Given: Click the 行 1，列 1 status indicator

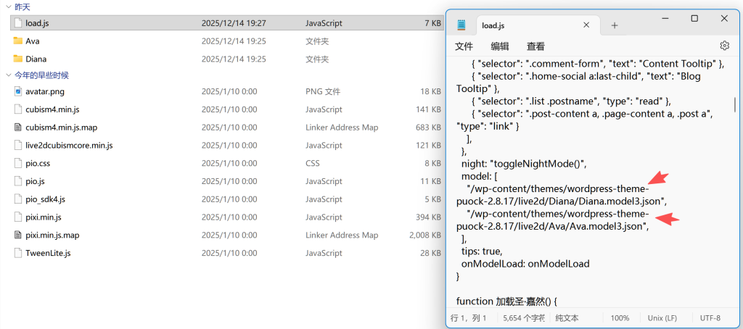Looking at the screenshot, I should (x=468, y=318).
